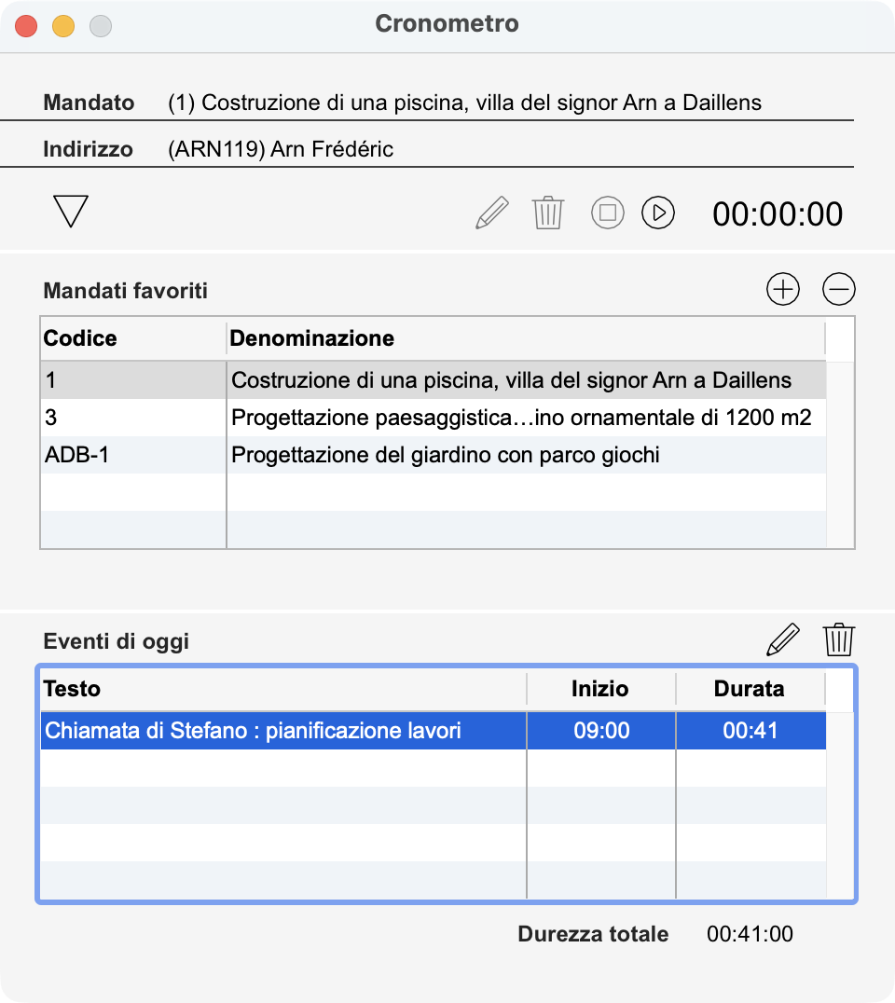Click the trash icon beside the timer
This screenshot has width=895, height=1003.
(x=548, y=213)
